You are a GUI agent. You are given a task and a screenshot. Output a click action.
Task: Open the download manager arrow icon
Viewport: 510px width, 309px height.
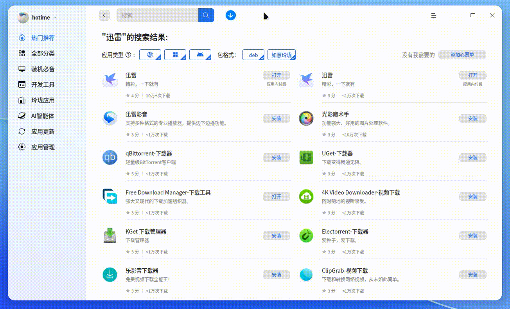point(231,15)
